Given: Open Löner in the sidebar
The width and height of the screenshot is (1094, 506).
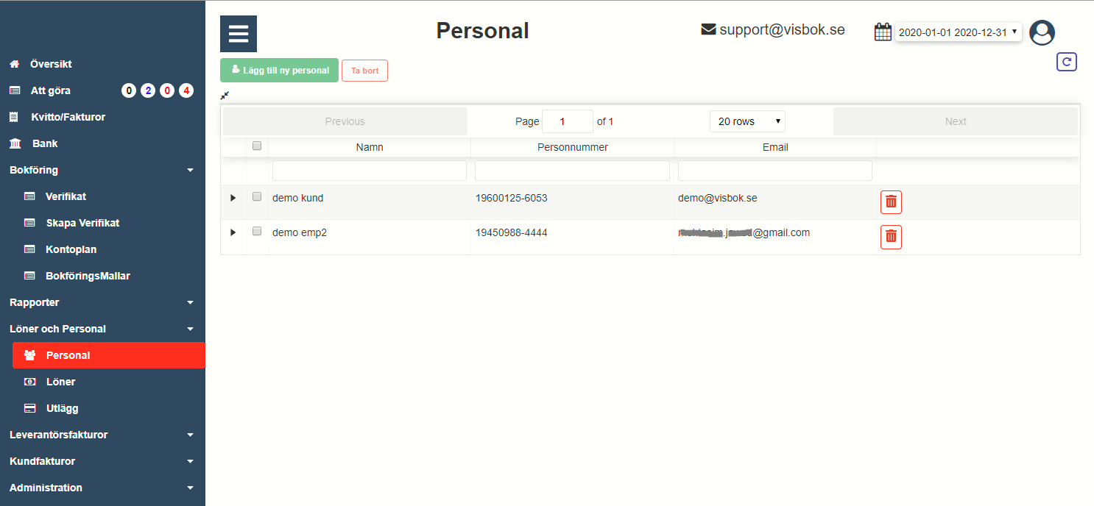Looking at the screenshot, I should tap(60, 382).
